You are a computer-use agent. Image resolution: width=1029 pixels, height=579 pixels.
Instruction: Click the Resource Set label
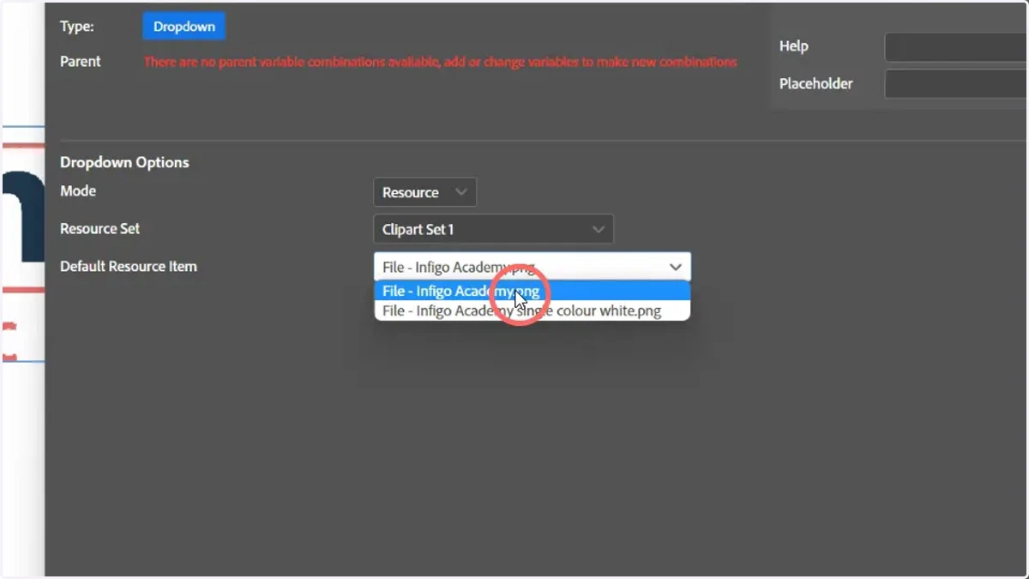pos(99,229)
